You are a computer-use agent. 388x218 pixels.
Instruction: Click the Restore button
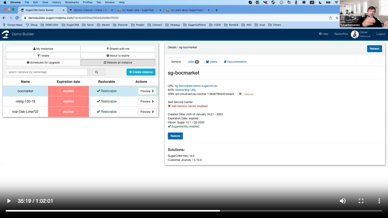point(175,136)
